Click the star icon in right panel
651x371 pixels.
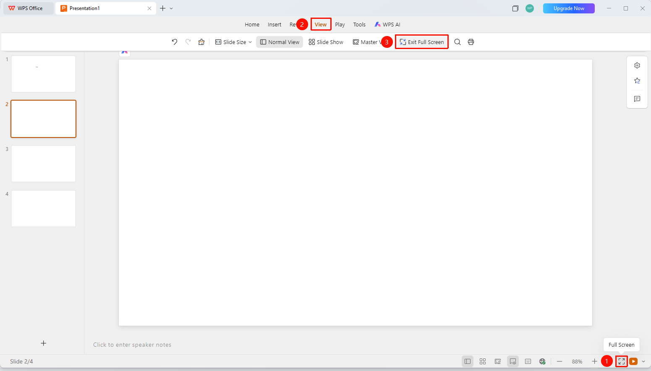(637, 81)
